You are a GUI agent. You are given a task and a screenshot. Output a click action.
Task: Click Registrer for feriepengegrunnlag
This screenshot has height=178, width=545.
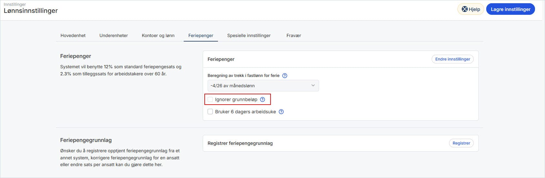461,143
